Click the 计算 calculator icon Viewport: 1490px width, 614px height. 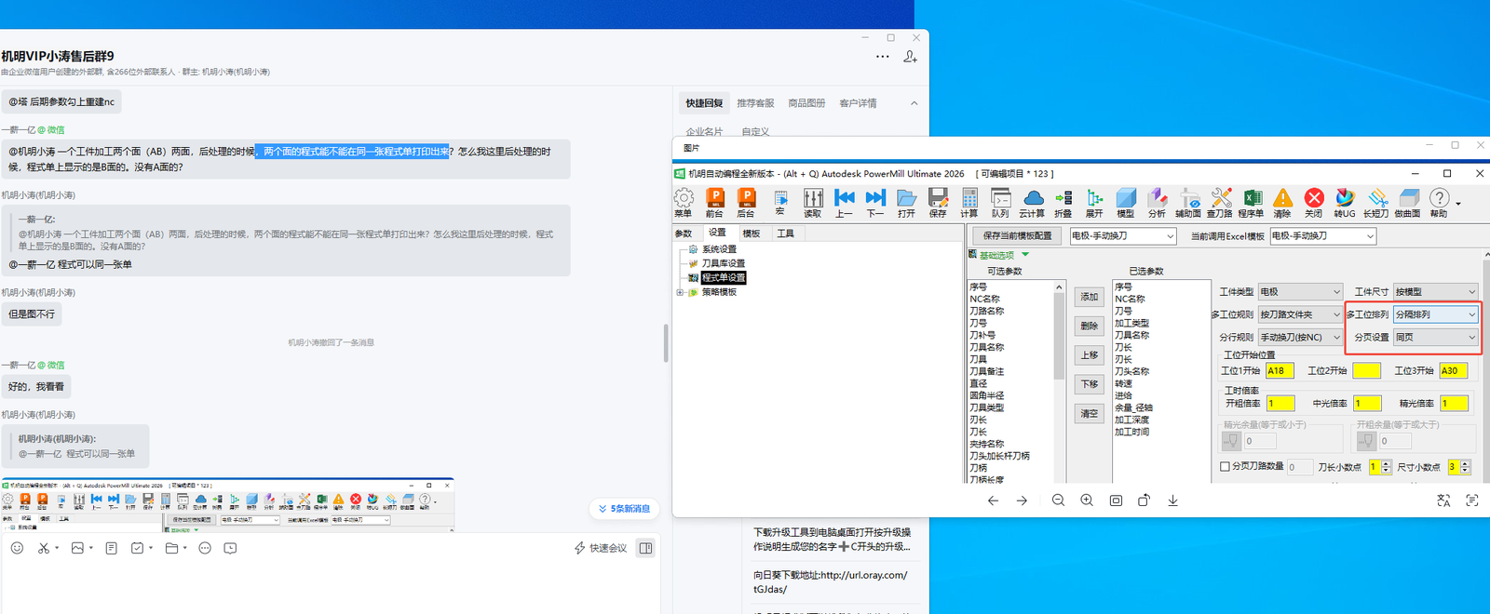(969, 202)
